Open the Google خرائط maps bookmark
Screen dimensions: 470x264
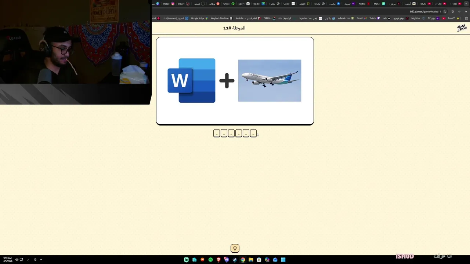coord(199,18)
